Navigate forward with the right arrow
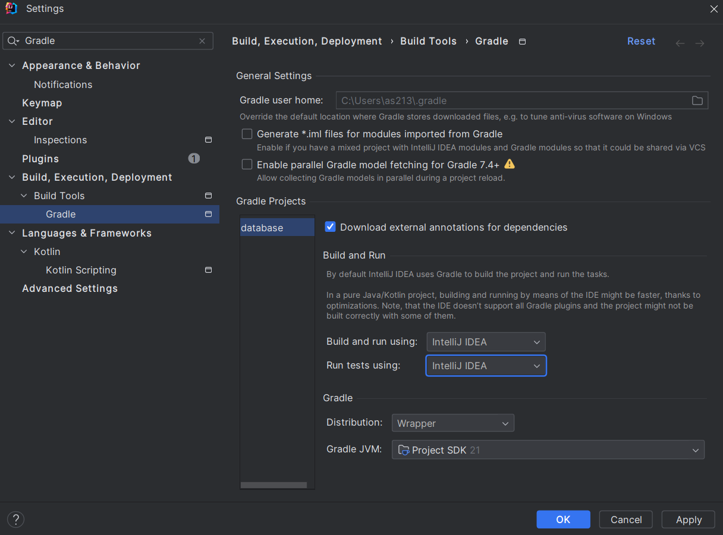The width and height of the screenshot is (723, 535). (700, 43)
